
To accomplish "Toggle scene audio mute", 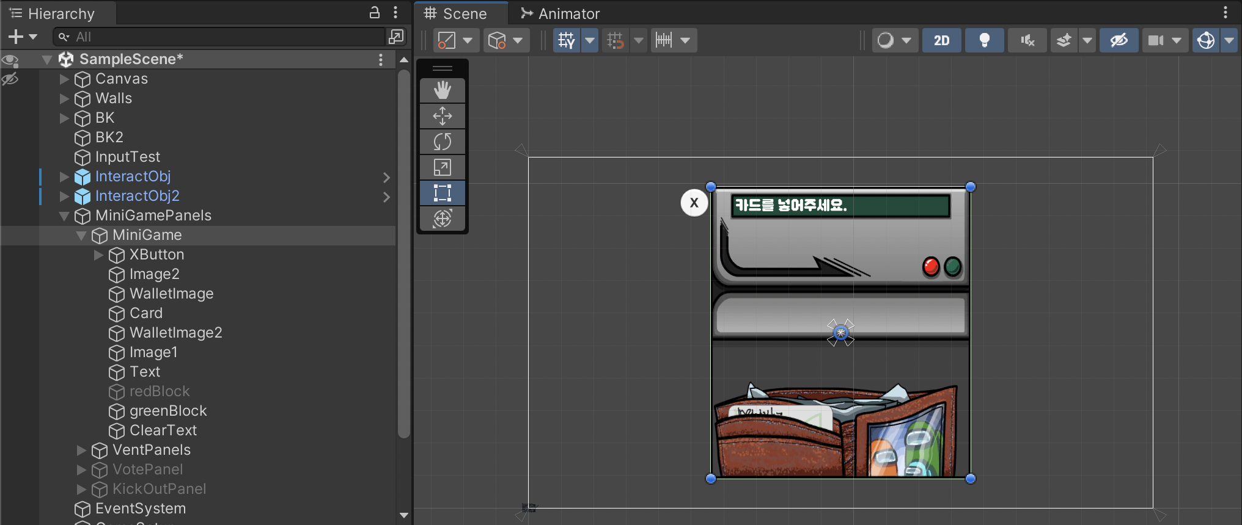I will coord(1027,40).
